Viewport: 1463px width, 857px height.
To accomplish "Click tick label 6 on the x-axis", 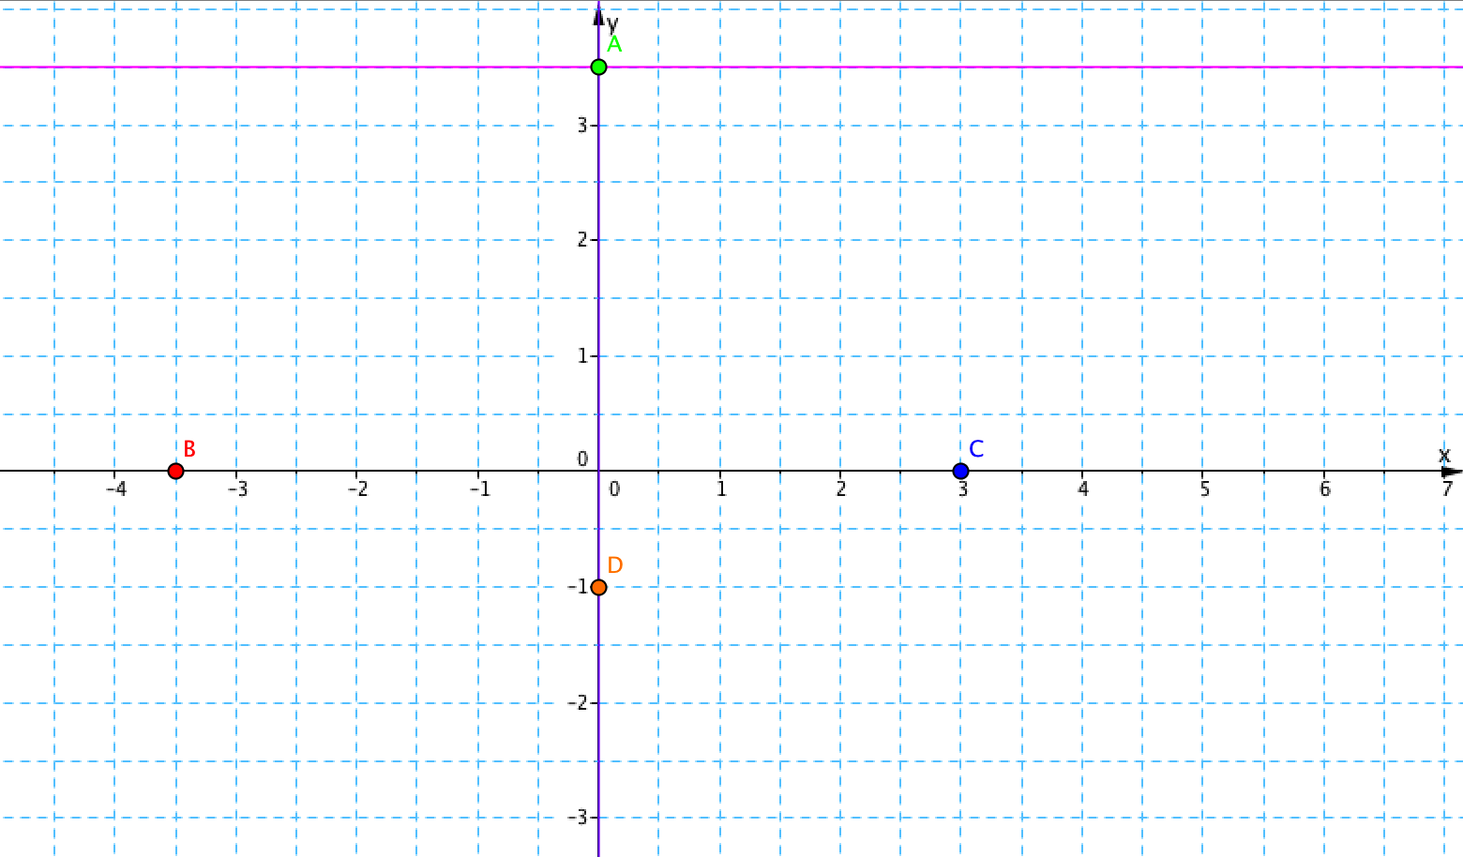I will tap(1325, 489).
